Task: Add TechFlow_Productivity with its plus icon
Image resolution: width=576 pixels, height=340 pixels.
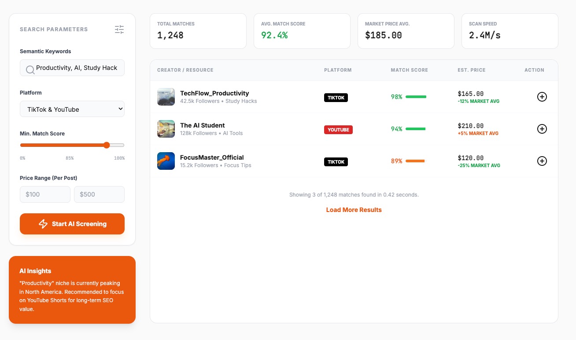Action: 542,97
